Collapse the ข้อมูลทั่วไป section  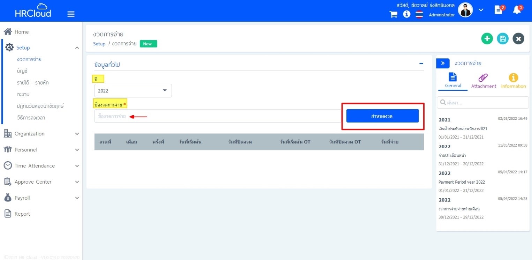pos(421,64)
